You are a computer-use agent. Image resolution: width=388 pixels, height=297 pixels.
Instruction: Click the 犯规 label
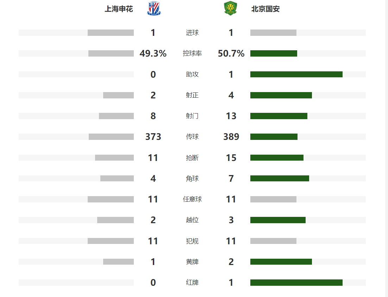click(x=192, y=241)
